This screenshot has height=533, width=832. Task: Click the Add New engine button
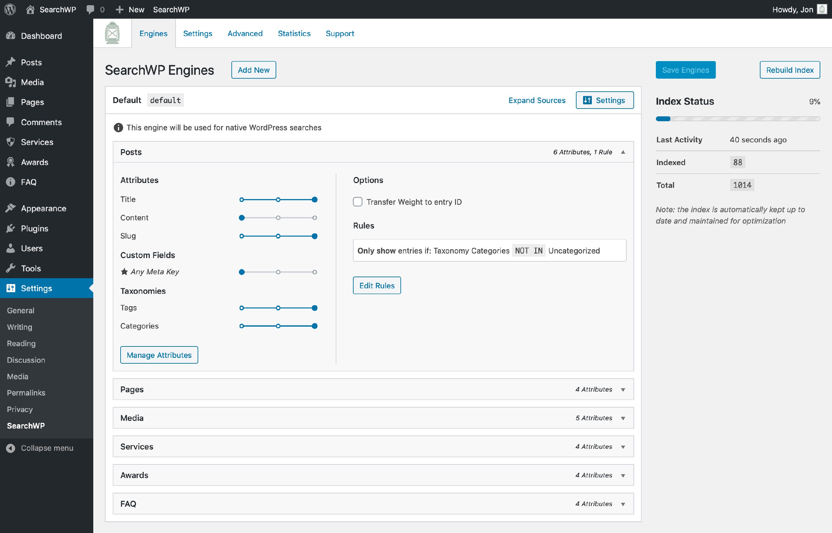(254, 70)
